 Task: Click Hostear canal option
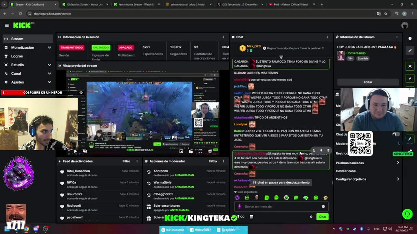click(346, 171)
